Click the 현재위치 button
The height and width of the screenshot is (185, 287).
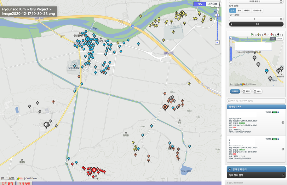coord(235,91)
